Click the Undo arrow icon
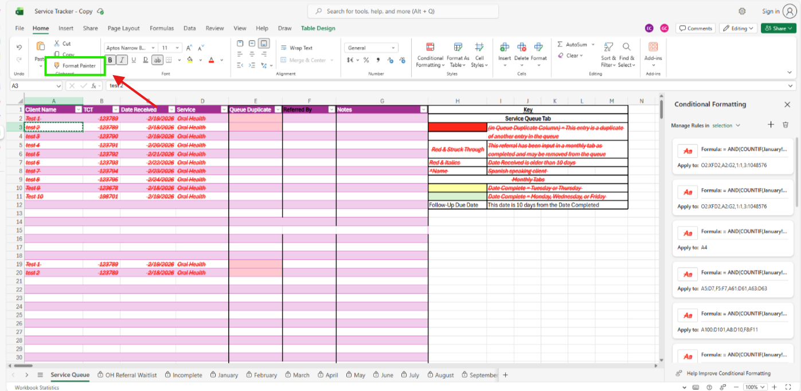 click(x=19, y=47)
